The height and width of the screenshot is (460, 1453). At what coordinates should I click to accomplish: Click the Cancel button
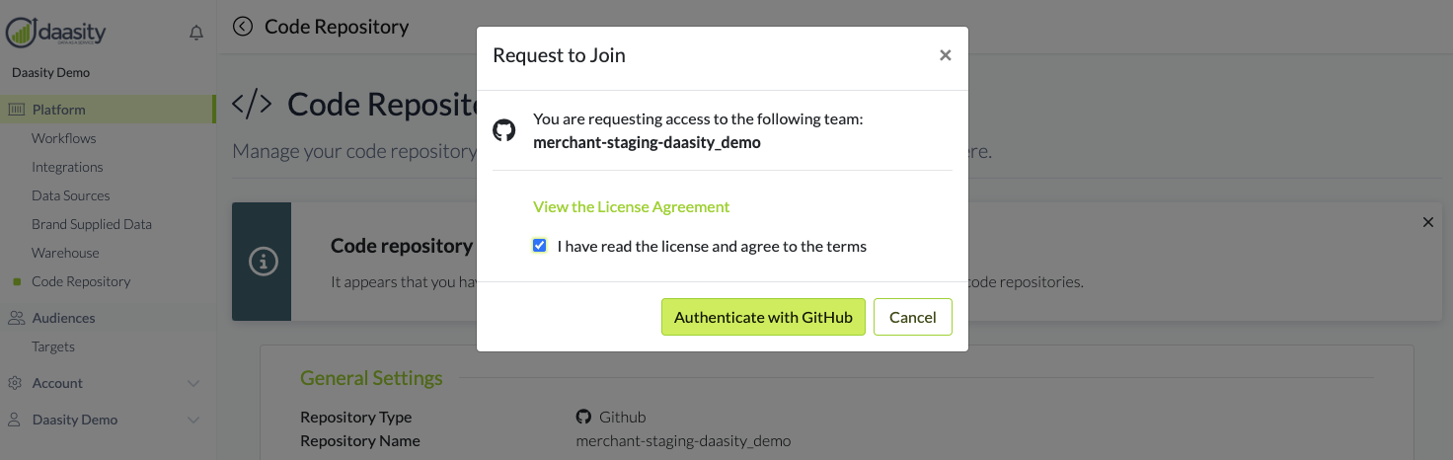click(x=912, y=317)
